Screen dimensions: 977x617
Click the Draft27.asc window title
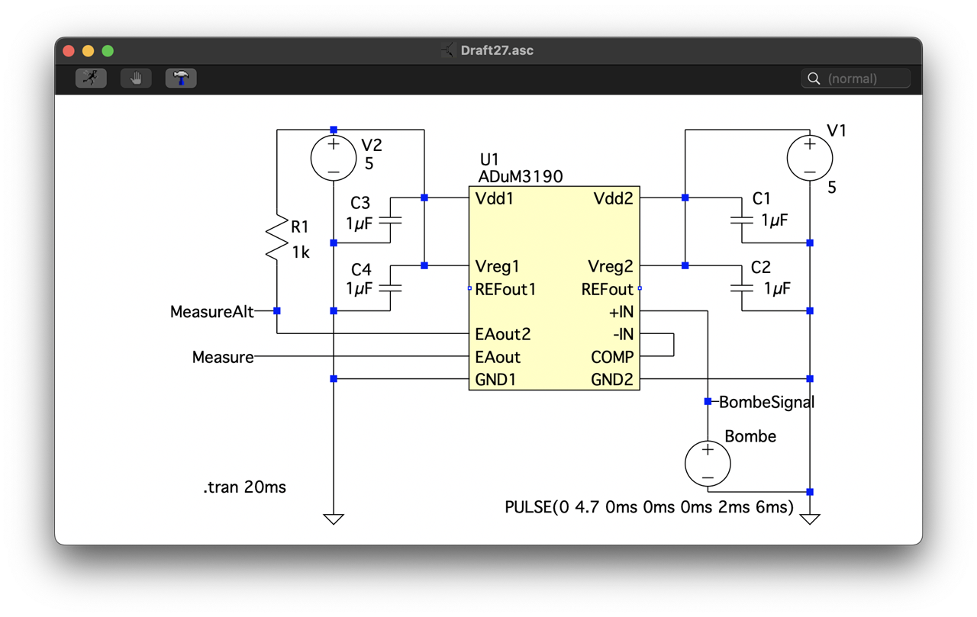coord(497,50)
